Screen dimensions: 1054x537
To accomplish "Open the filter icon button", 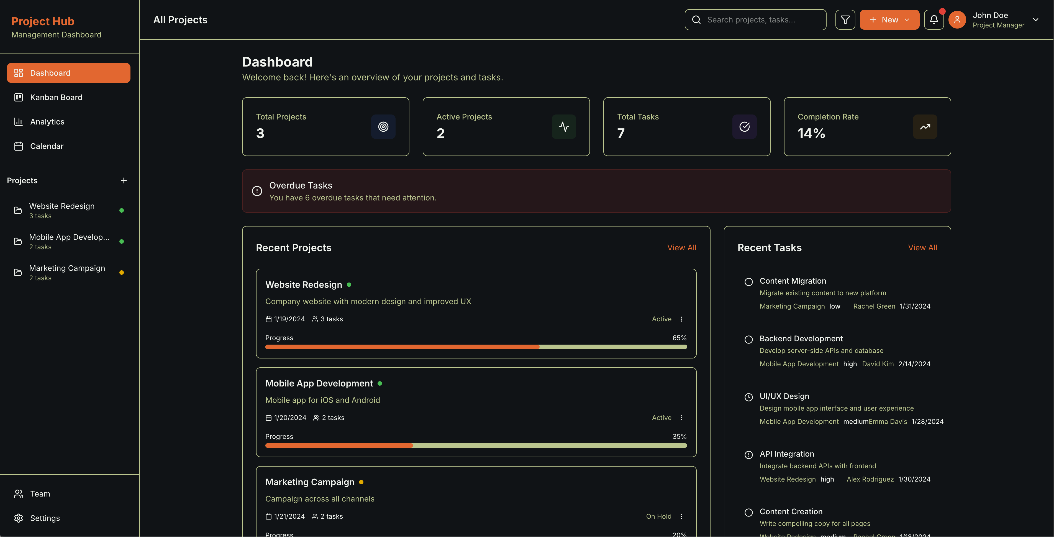I will [x=845, y=20].
